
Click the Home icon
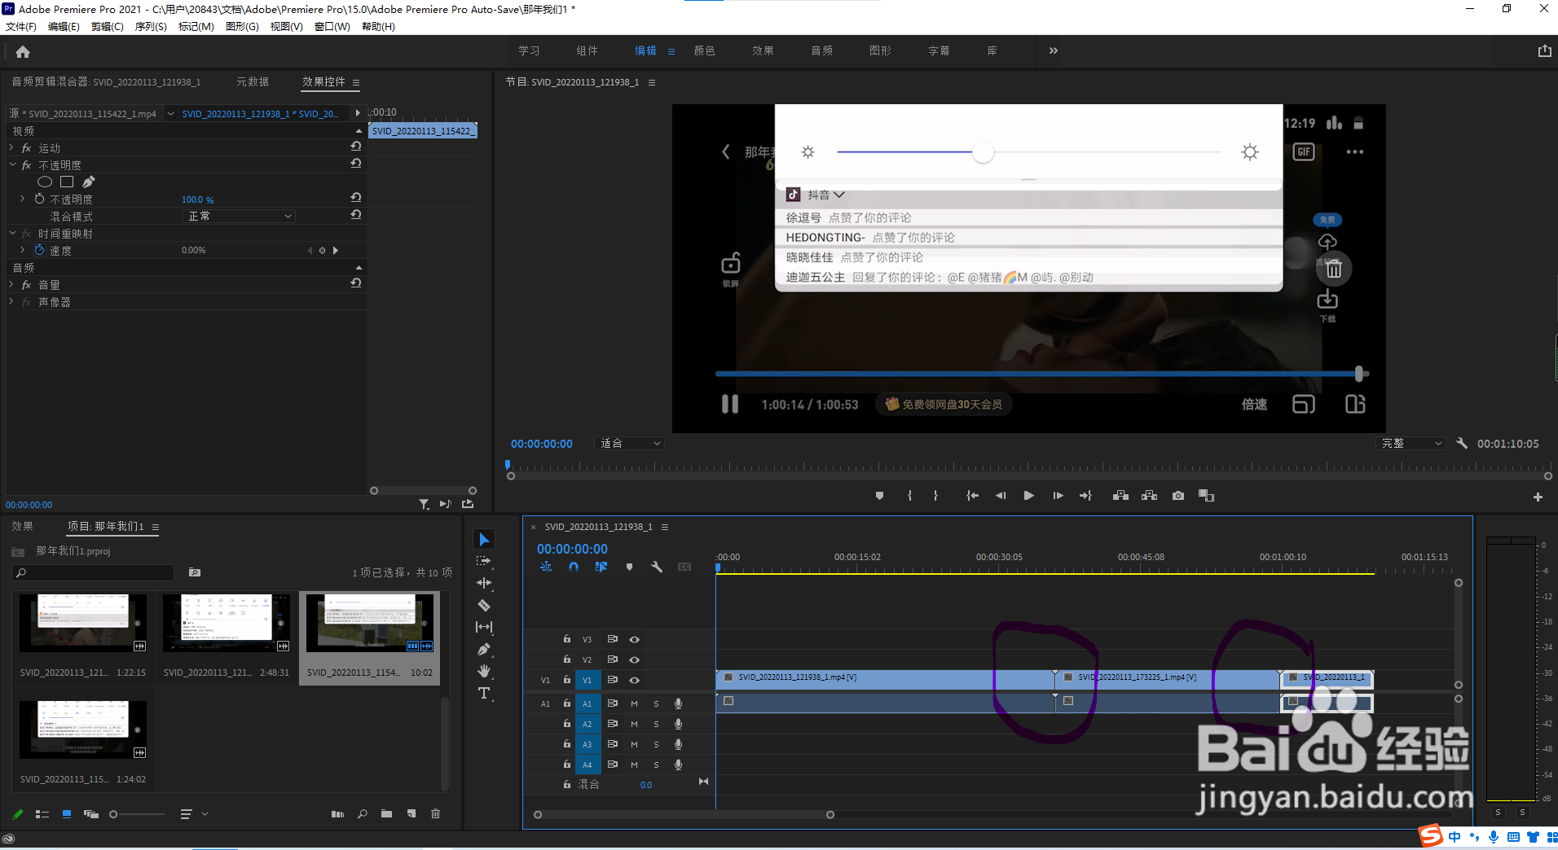23,51
